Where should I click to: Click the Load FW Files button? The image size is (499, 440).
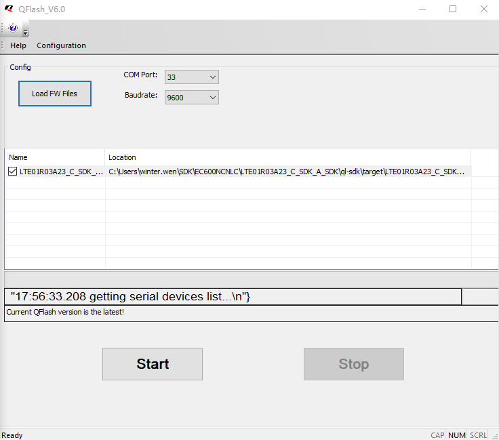tap(55, 94)
